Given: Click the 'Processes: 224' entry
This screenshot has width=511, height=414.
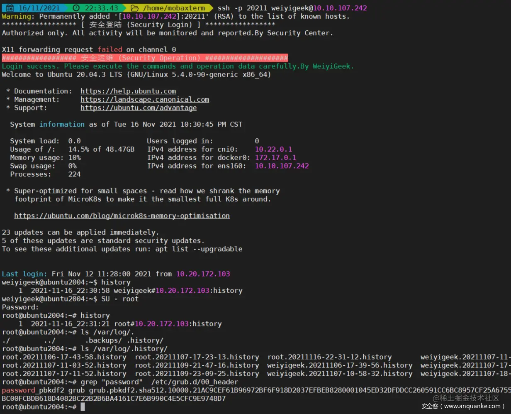Looking at the screenshot, I should pyautogui.click(x=45, y=174).
